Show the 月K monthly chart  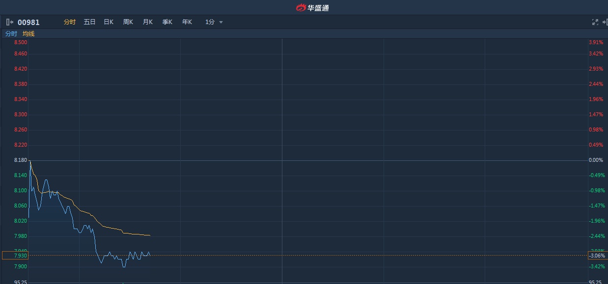pyautogui.click(x=148, y=22)
